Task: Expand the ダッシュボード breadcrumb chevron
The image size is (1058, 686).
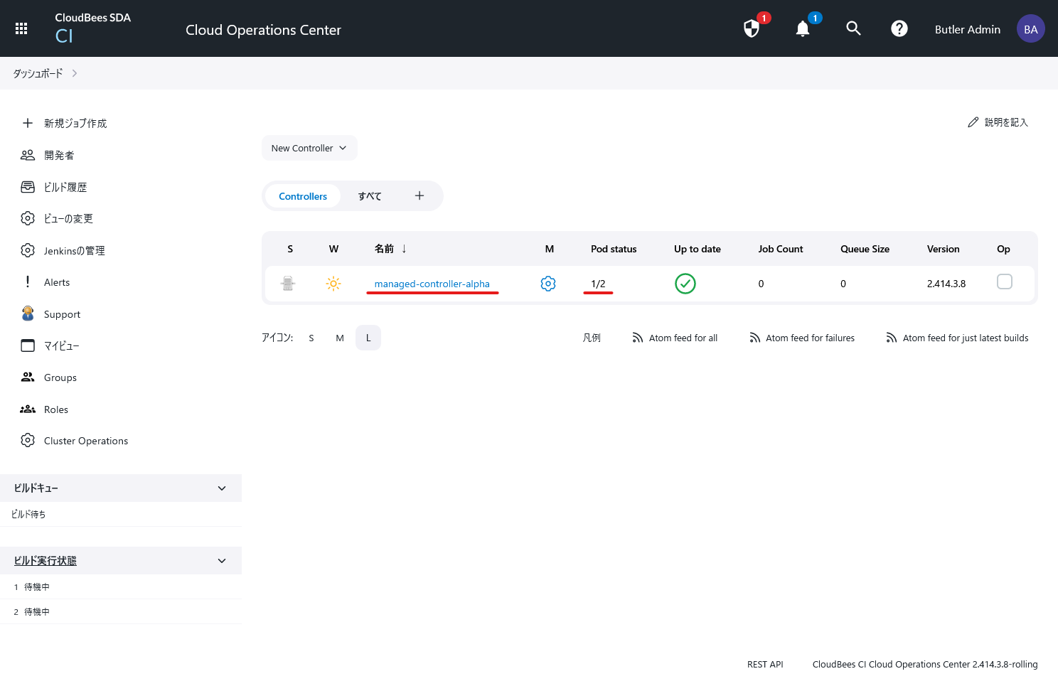Action: click(75, 73)
